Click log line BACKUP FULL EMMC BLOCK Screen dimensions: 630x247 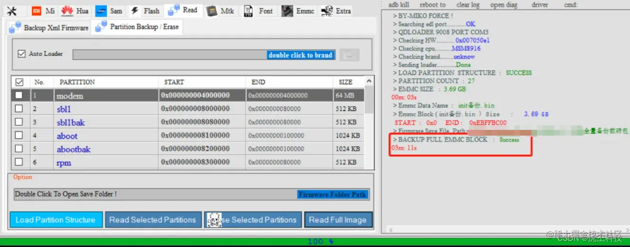(455, 140)
